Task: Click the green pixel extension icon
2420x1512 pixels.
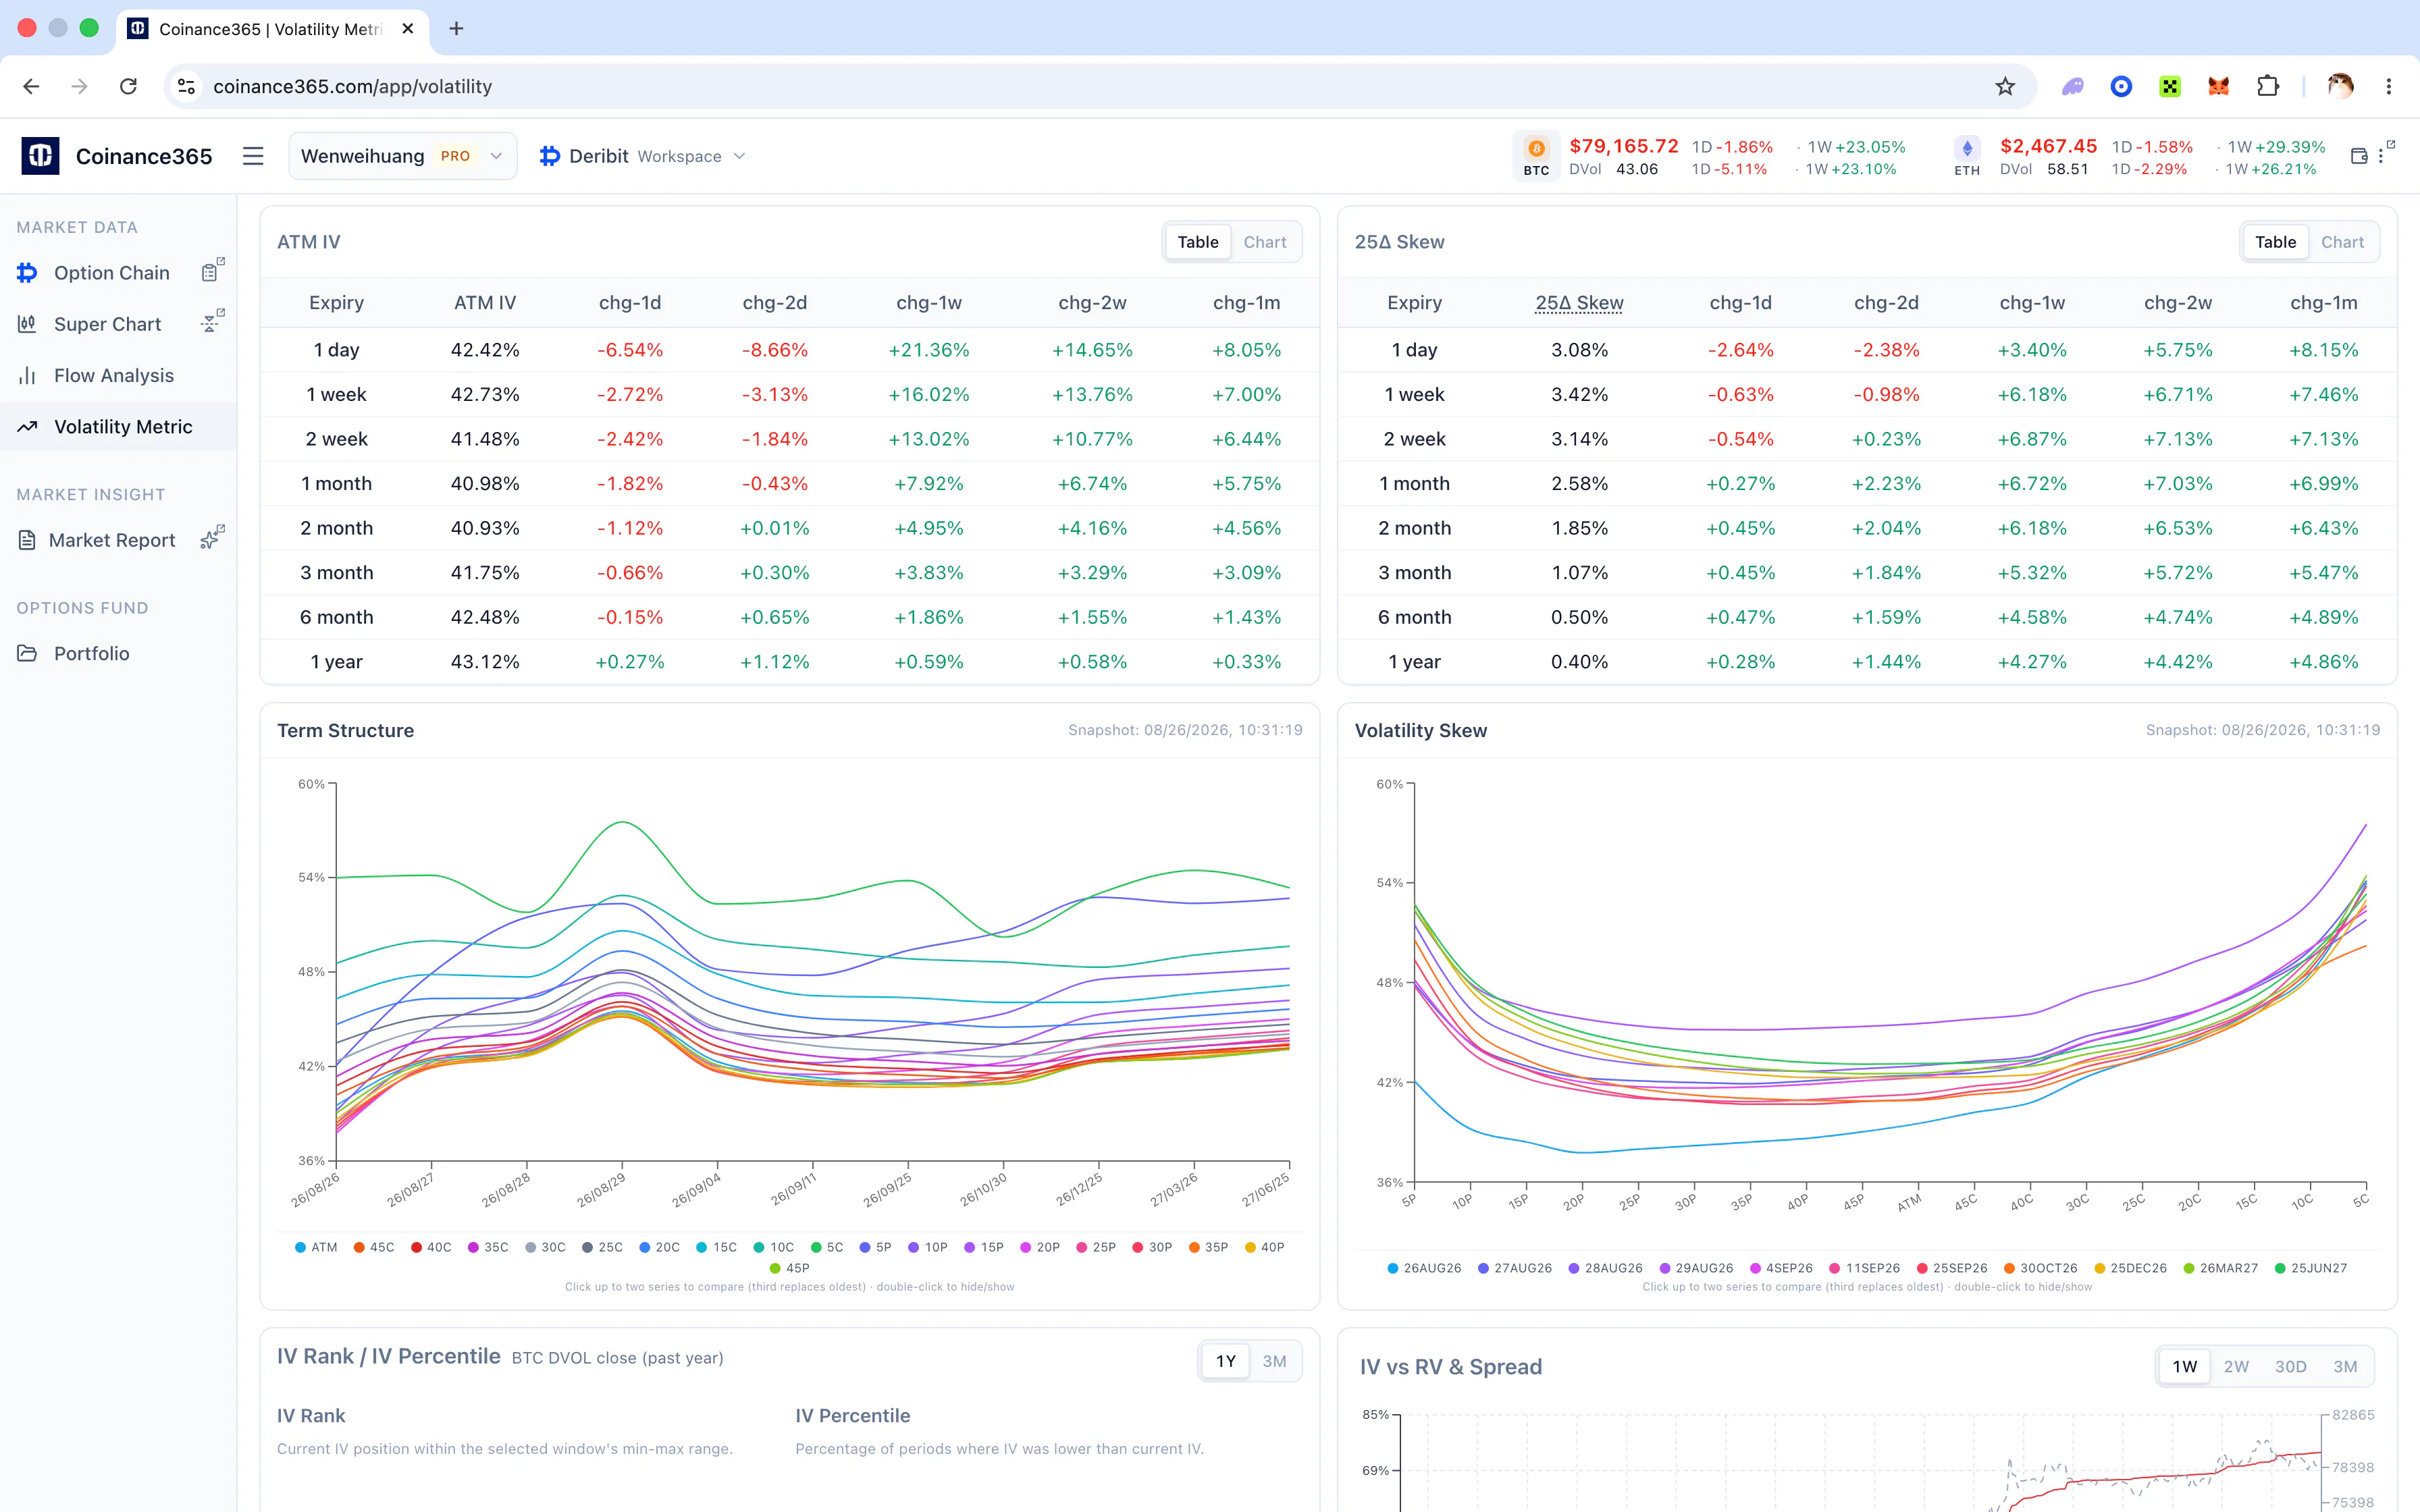Action: pos(2169,86)
